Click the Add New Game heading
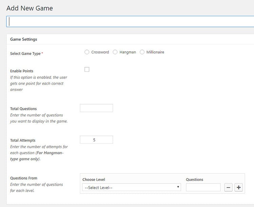Image resolution: width=254 pixels, height=207 pixels. tap(29, 8)
